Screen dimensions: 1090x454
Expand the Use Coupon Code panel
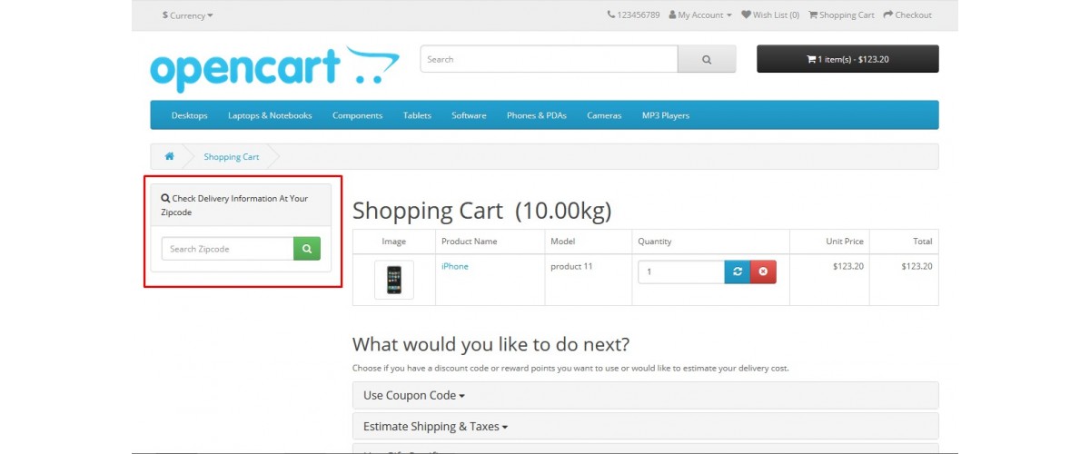coord(645,395)
